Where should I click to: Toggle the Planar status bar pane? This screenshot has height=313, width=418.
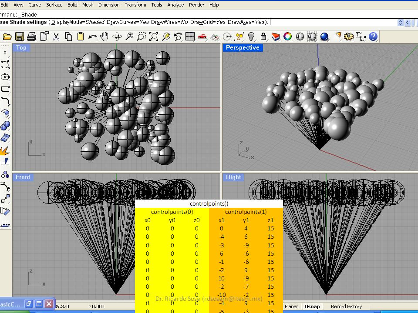click(x=291, y=306)
